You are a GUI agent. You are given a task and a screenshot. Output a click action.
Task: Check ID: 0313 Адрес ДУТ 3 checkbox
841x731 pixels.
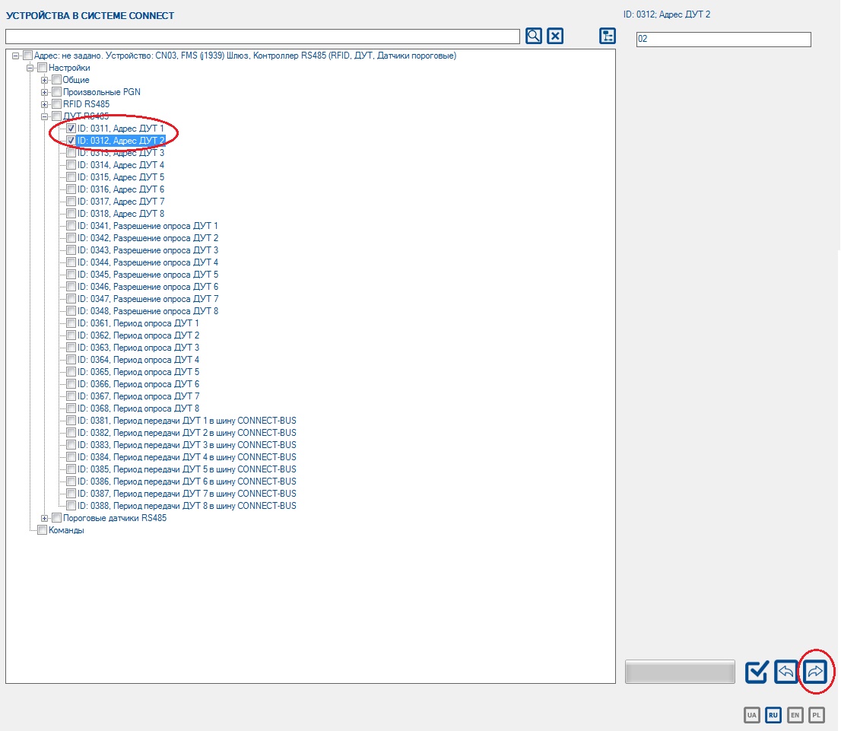click(71, 153)
